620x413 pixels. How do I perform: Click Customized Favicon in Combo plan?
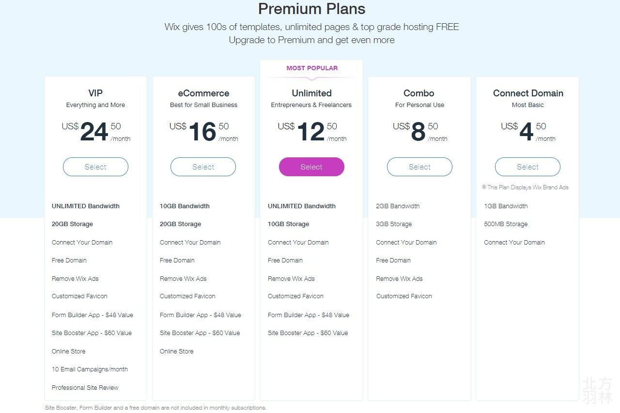pyautogui.click(x=404, y=296)
